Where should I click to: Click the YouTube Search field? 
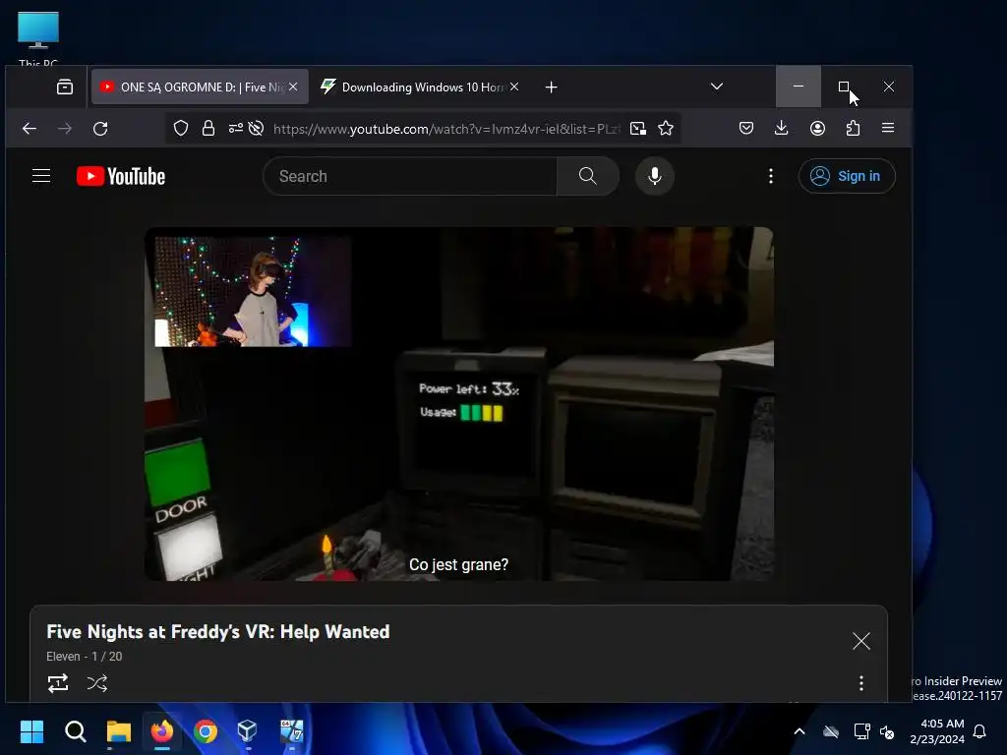tap(410, 176)
